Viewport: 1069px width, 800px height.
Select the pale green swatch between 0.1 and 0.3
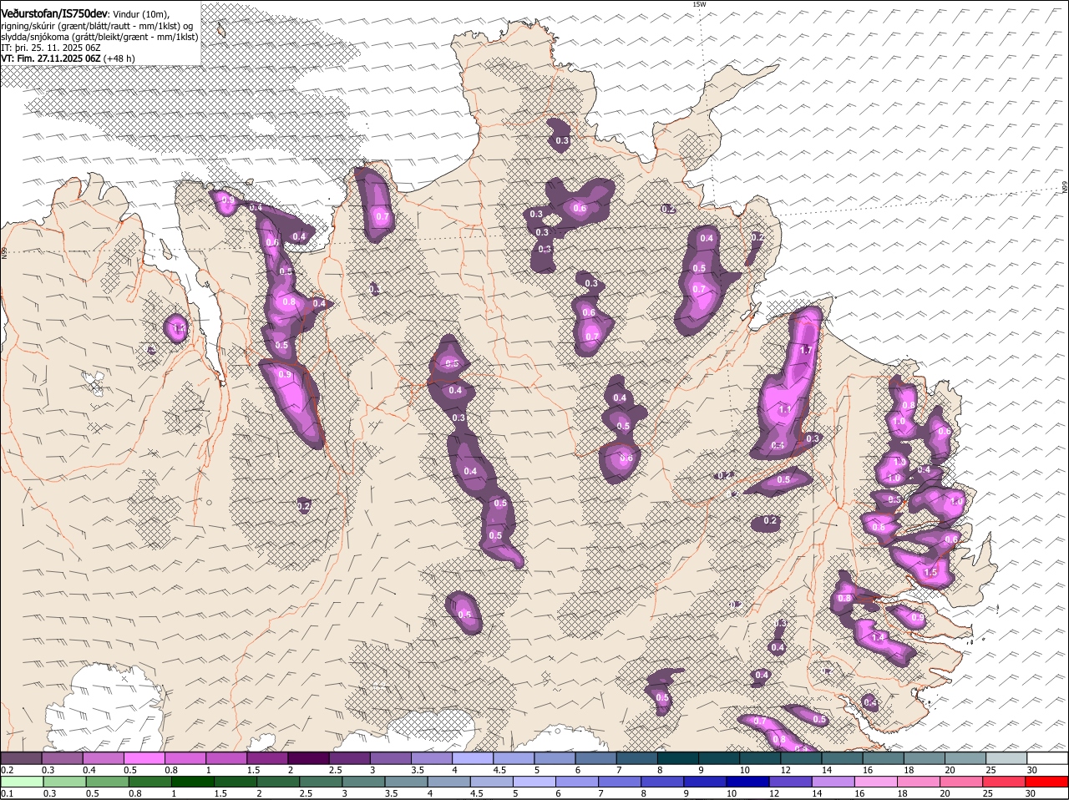pyautogui.click(x=21, y=782)
